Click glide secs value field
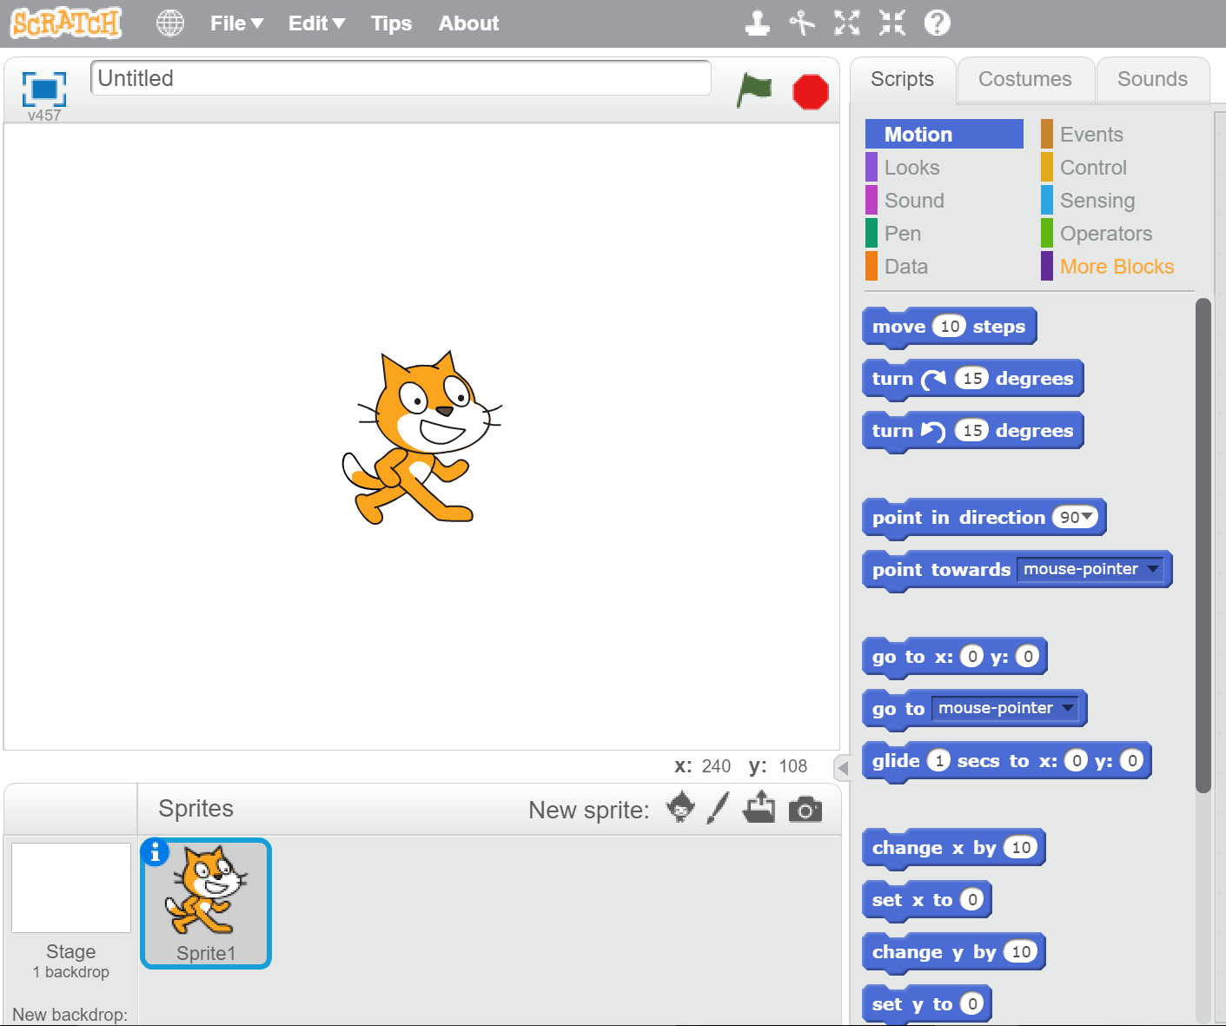The image size is (1226, 1026). (938, 760)
